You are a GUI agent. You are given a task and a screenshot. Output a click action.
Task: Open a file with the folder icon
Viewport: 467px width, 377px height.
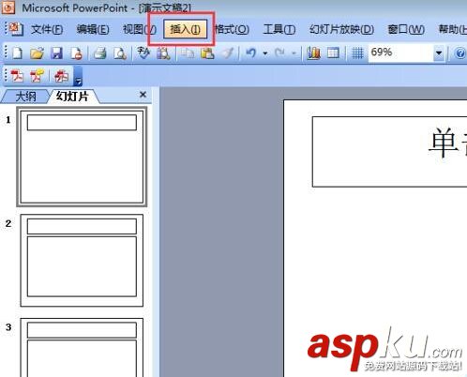pyautogui.click(x=37, y=53)
